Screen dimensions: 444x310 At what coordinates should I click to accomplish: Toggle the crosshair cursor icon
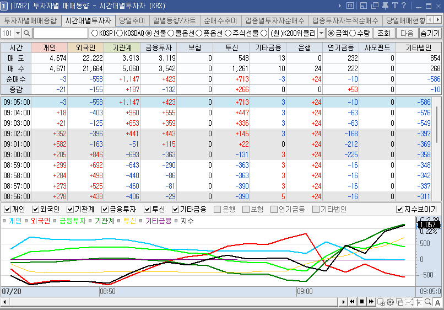[x=419, y=302]
